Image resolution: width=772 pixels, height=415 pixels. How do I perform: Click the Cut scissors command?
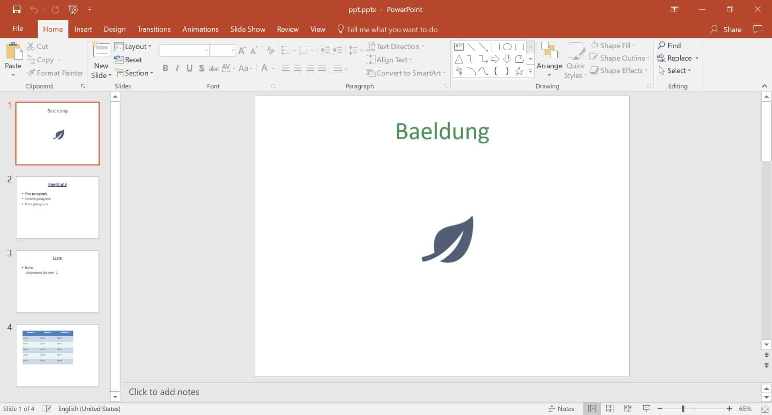coord(37,47)
